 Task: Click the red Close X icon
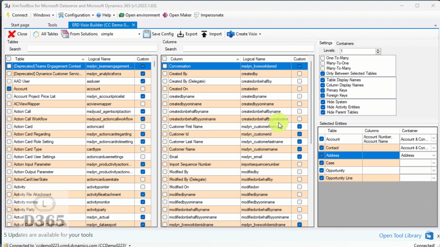(x=12, y=34)
